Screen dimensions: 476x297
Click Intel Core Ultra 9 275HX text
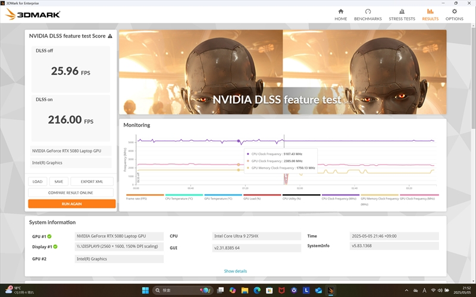pos(236,236)
